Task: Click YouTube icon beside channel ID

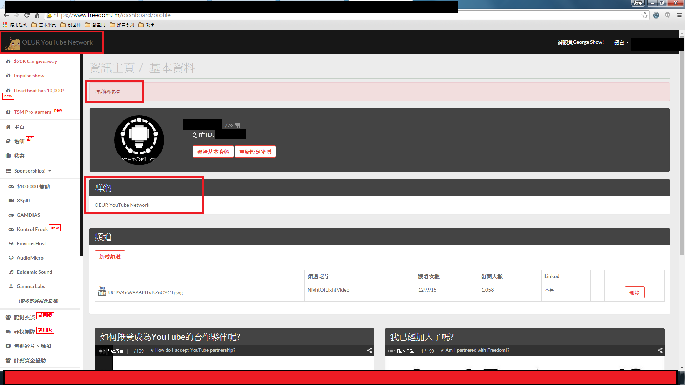Action: tap(102, 291)
